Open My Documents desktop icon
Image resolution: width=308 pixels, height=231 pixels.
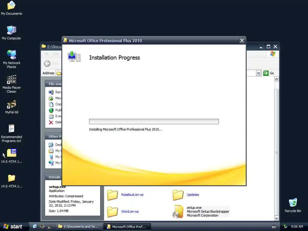(x=11, y=8)
